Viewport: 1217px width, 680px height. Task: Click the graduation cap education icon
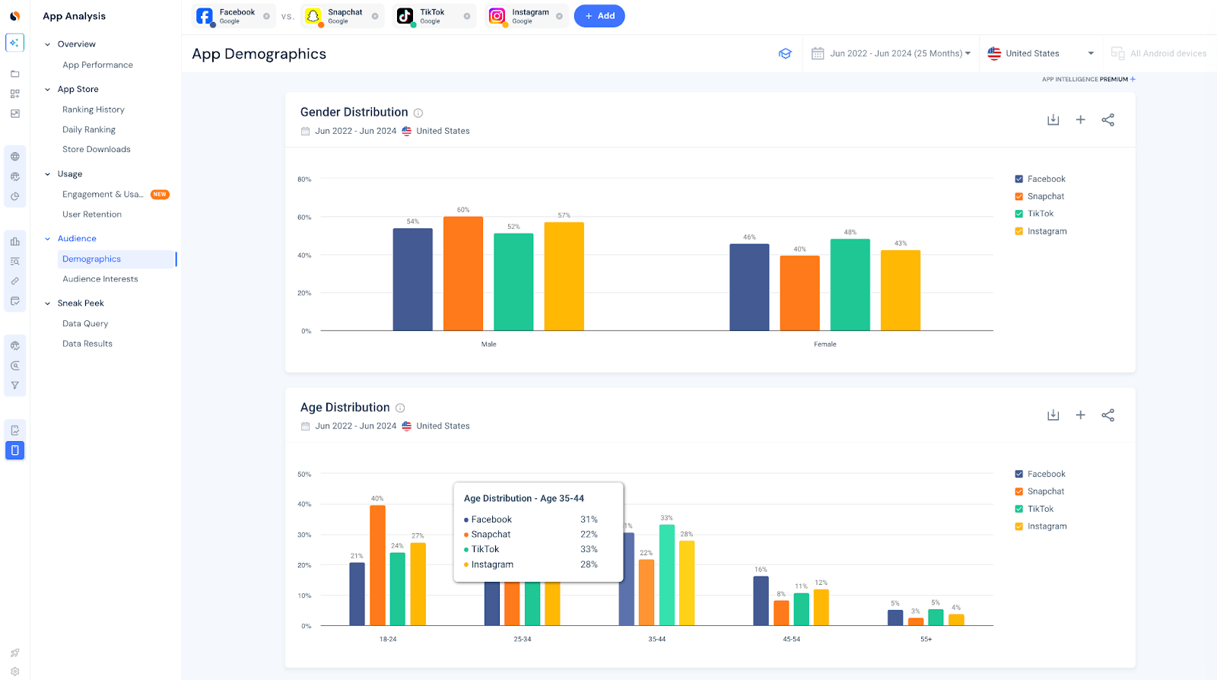tap(785, 53)
